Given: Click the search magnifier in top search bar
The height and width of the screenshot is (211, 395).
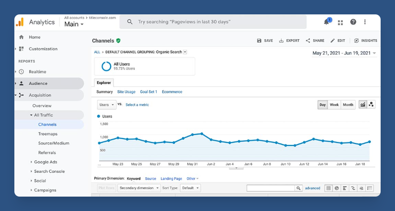Looking at the screenshot, I should click(130, 22).
